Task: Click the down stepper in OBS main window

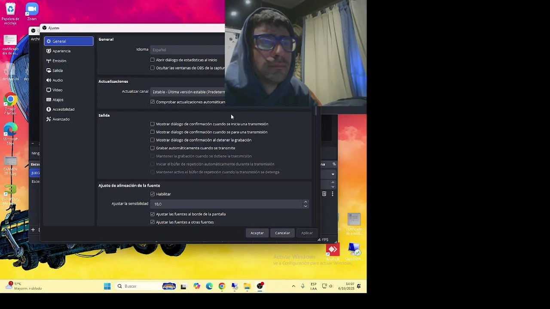Action: (333, 187)
